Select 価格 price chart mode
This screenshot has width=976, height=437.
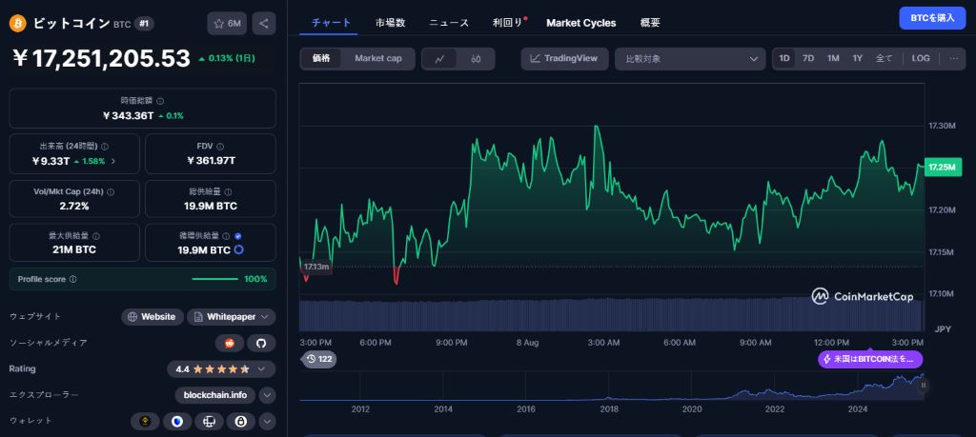click(x=322, y=58)
